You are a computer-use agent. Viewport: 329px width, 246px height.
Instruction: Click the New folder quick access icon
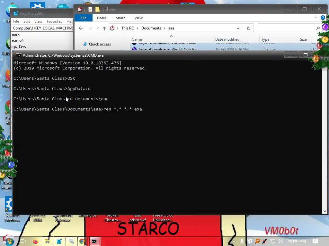[x=97, y=9]
